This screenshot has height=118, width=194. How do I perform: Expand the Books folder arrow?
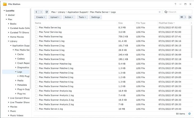pyautogui.click(x=8, y=24)
